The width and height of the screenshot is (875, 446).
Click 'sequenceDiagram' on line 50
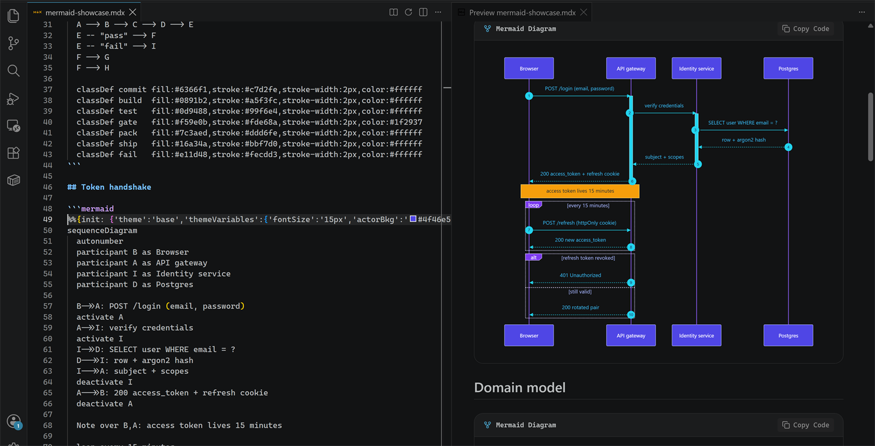[102, 230]
